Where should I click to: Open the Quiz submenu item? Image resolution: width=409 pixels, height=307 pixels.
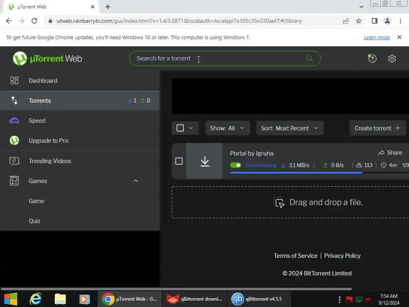tap(80, 221)
